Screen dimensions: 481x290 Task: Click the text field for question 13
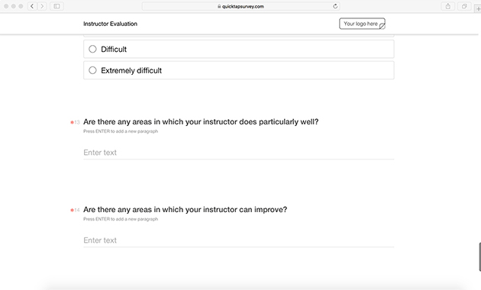239,153
